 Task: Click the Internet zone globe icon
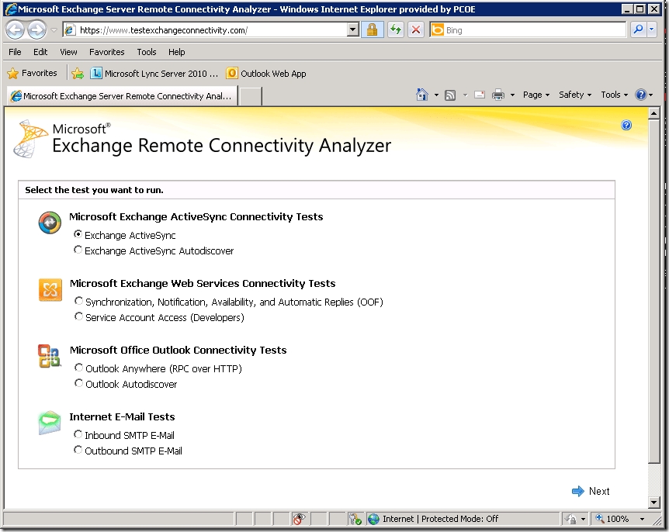(373, 519)
